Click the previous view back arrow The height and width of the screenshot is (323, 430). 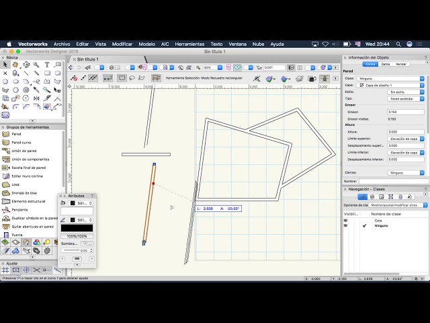click(71, 67)
